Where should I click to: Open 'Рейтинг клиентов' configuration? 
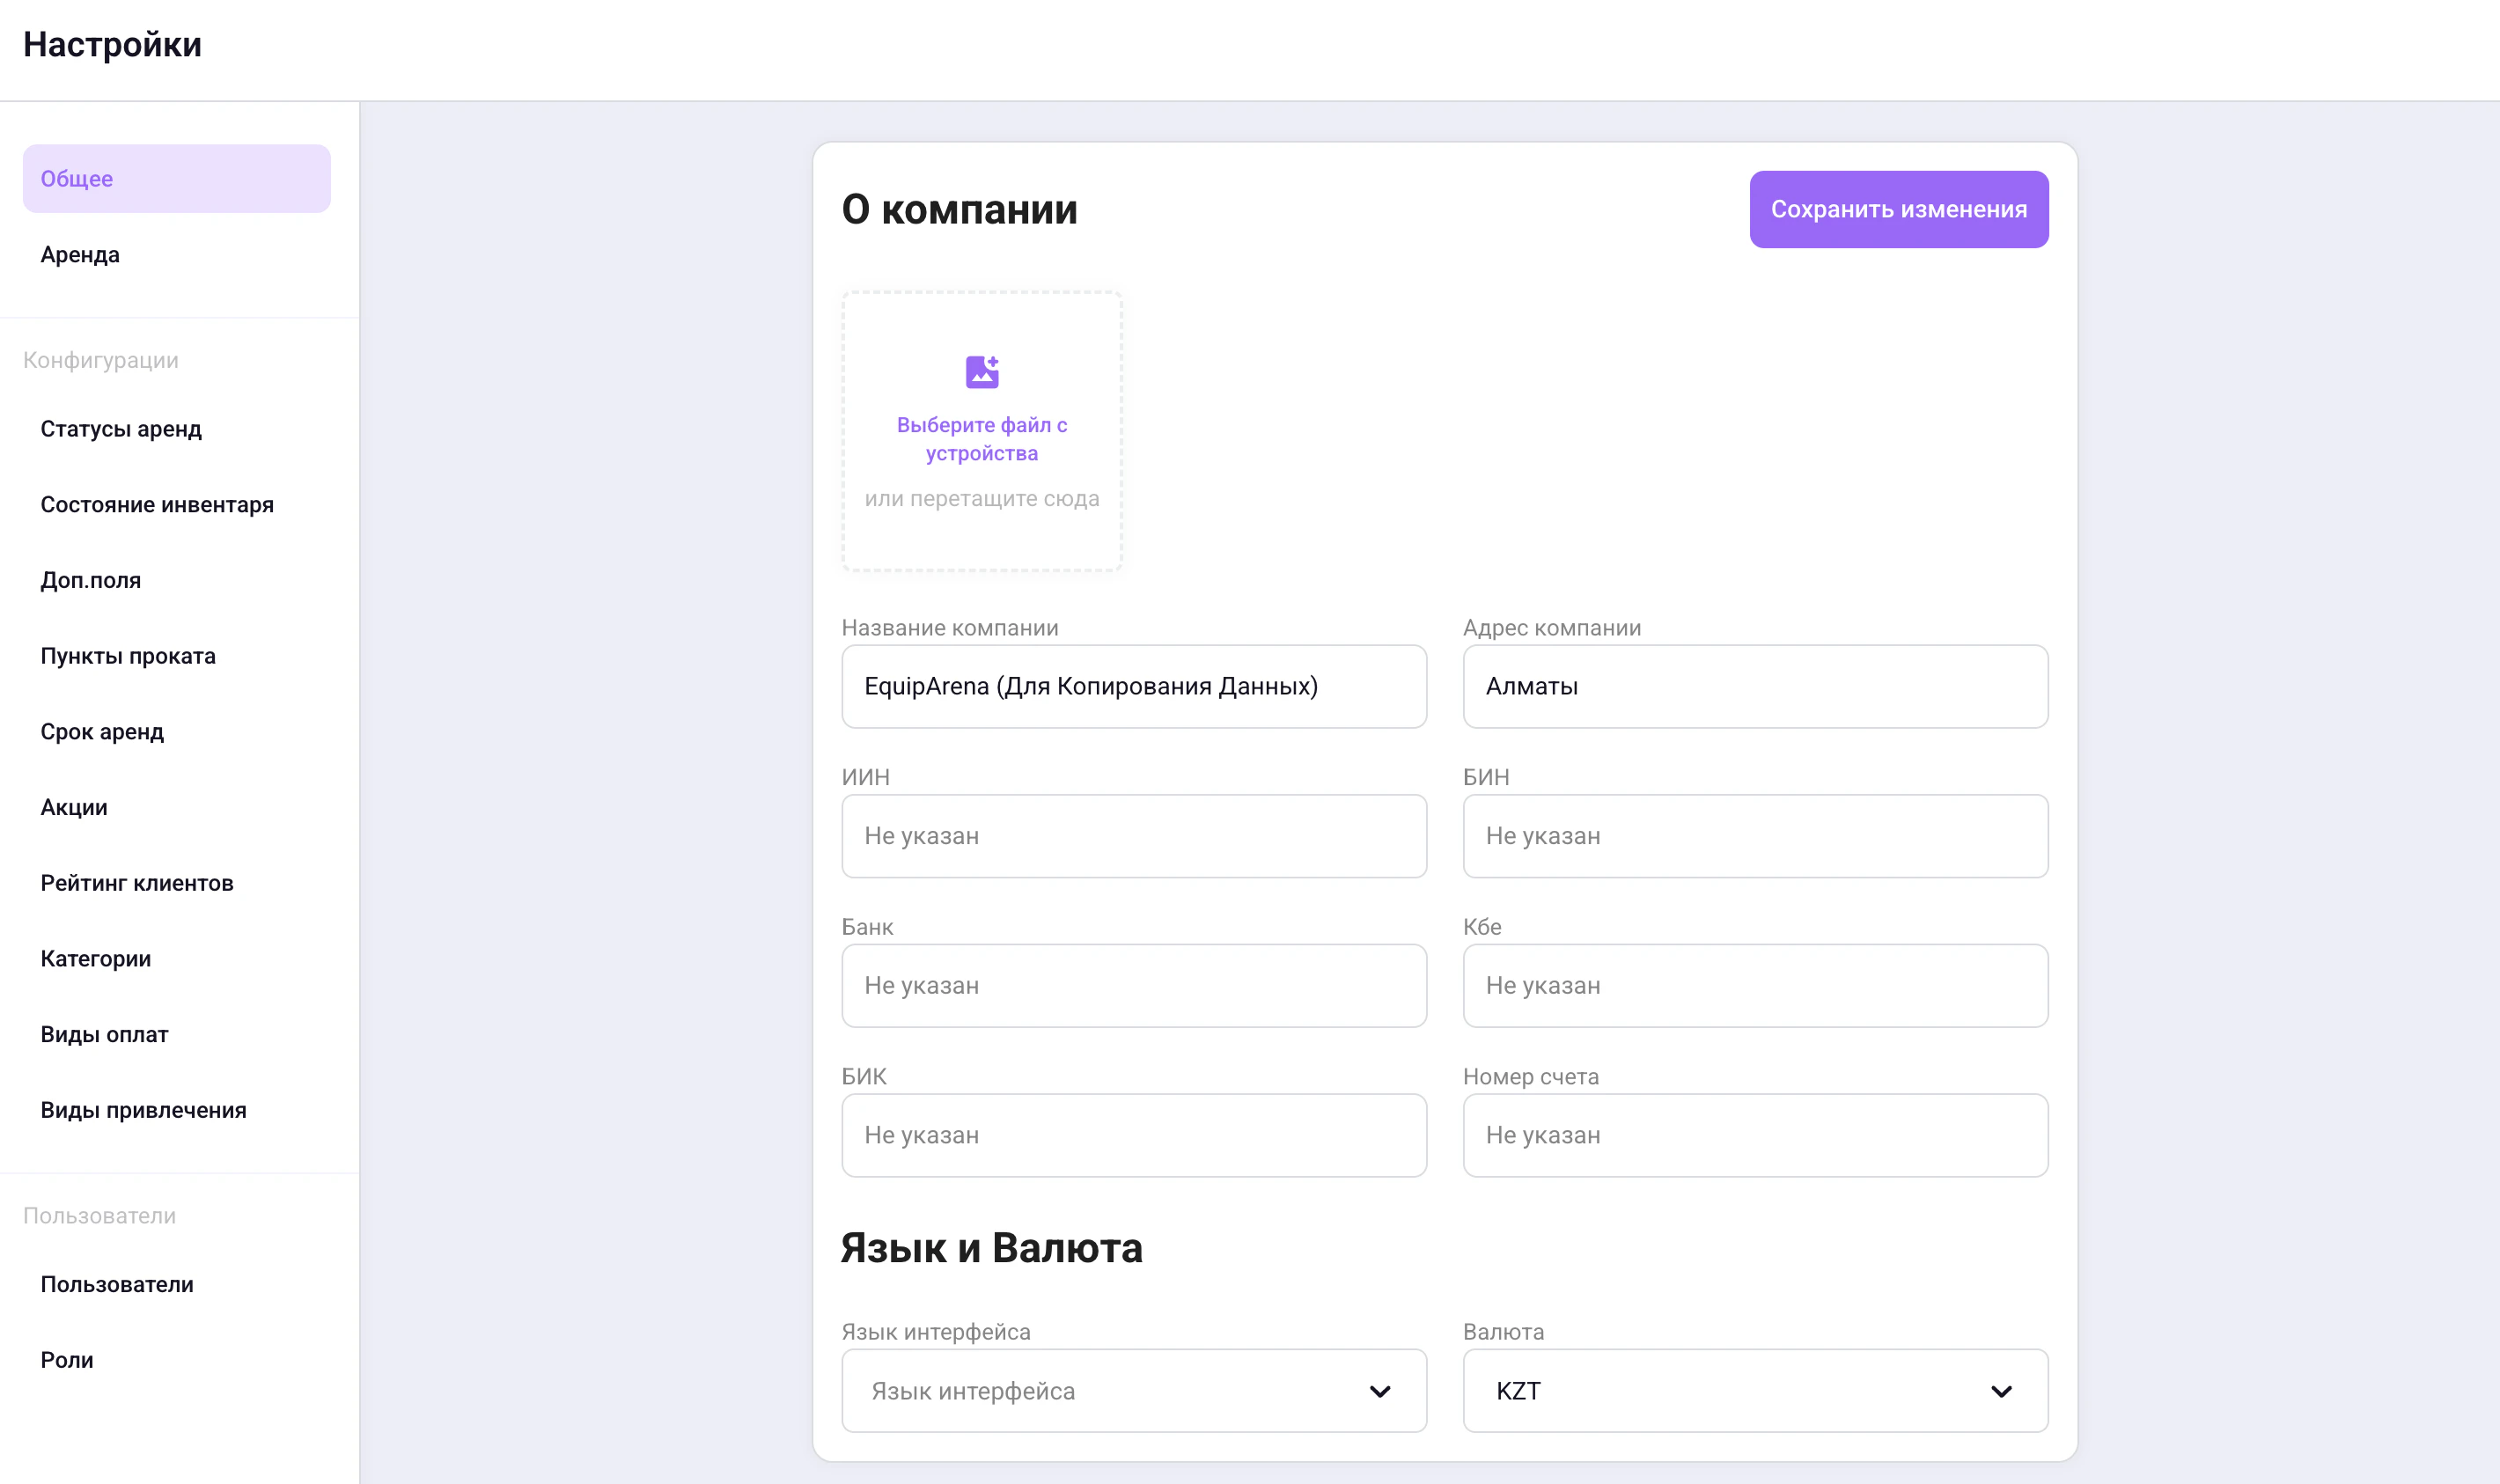137,883
